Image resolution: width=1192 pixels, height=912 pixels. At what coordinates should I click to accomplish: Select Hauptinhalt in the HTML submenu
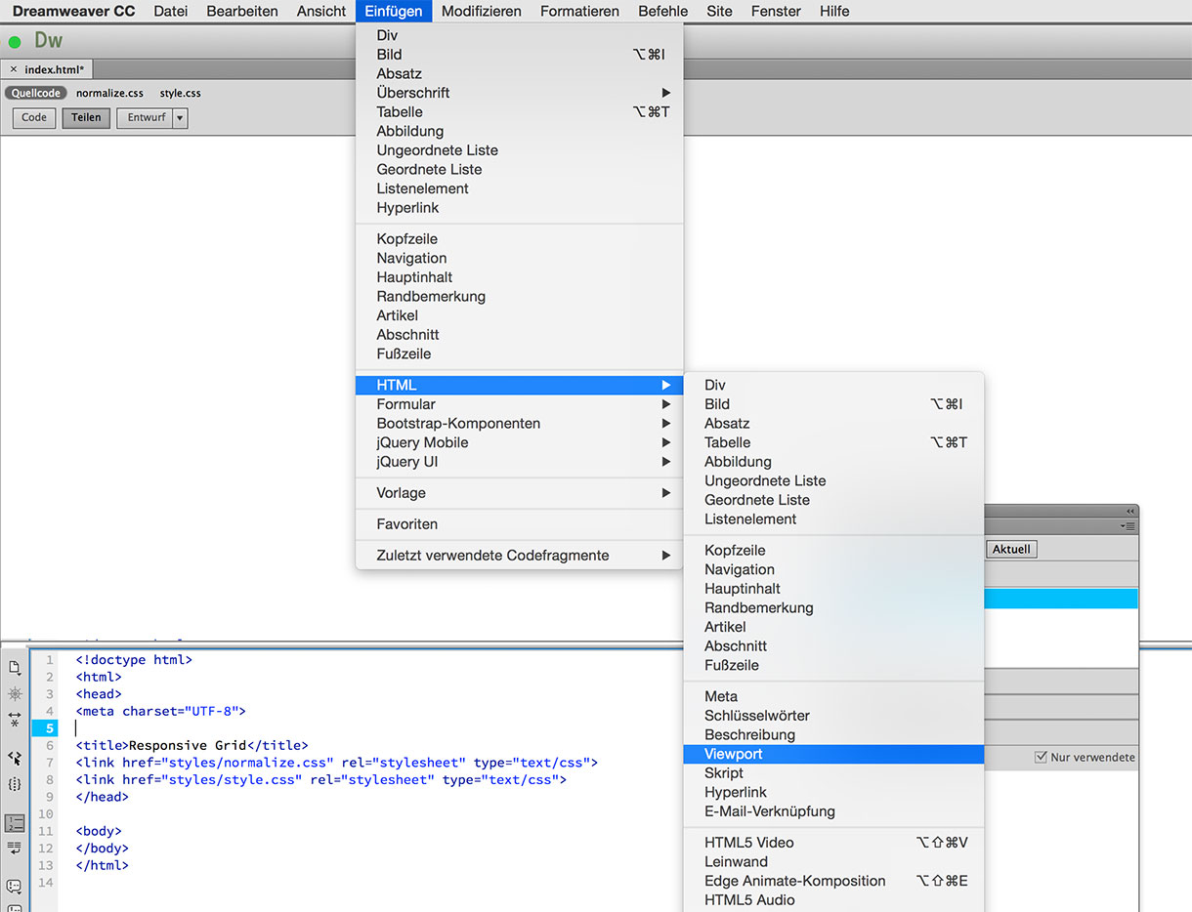click(833, 589)
